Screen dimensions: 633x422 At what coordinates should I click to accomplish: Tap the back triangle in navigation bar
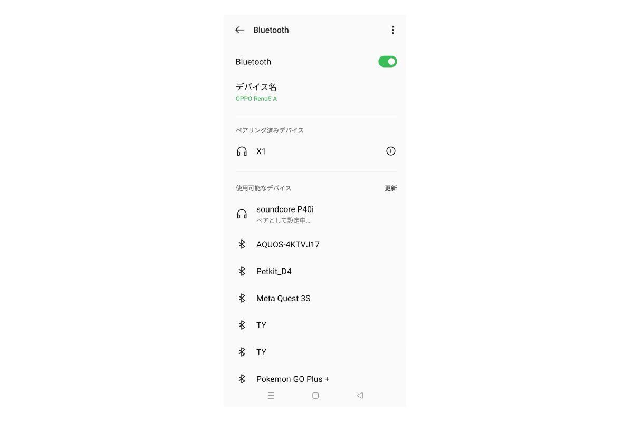pyautogui.click(x=360, y=396)
